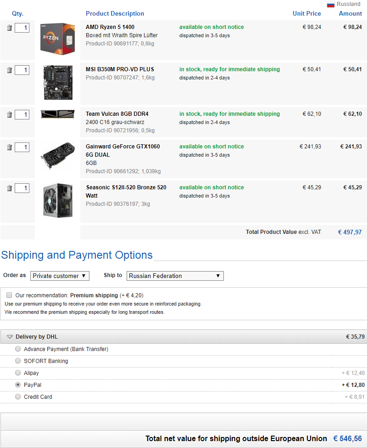Open Seasonic power supply product thumbnail

coord(57,200)
